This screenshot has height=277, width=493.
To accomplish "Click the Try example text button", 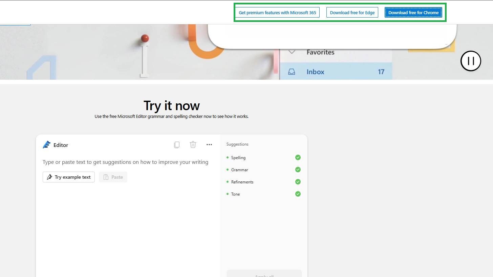I will pos(69,177).
